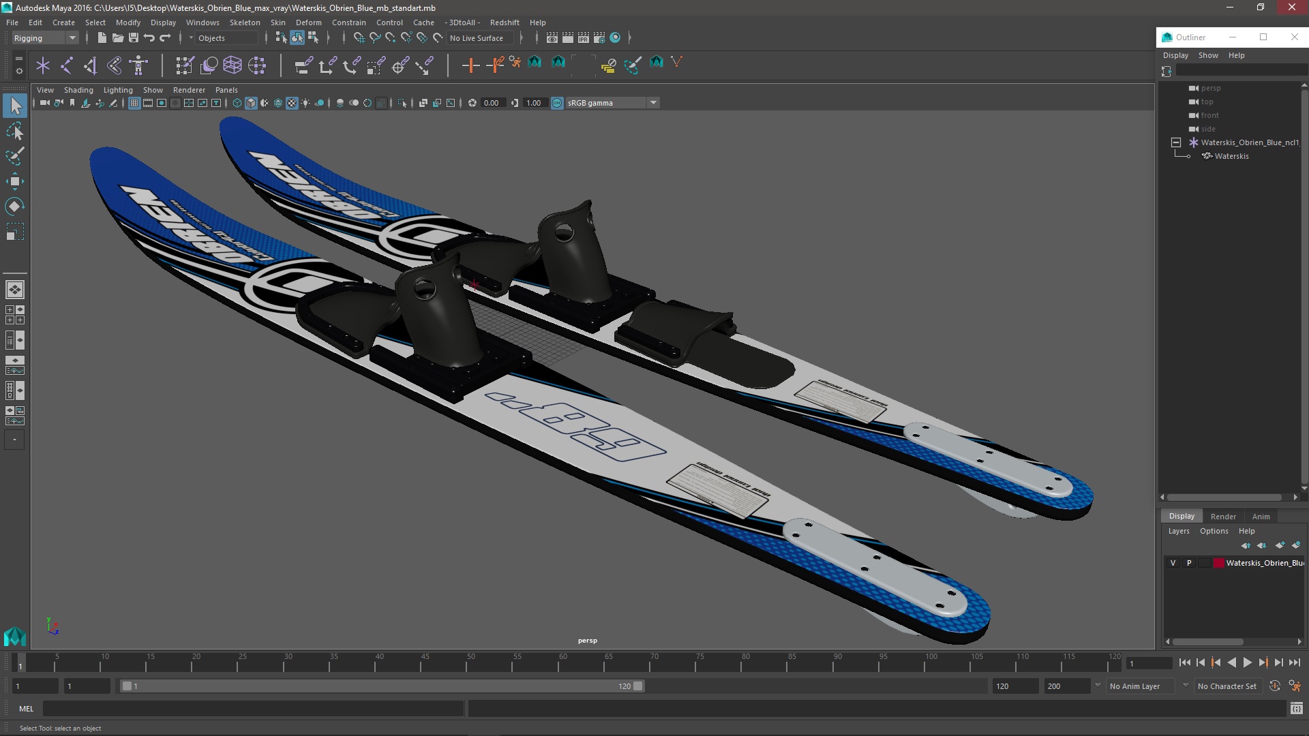Image resolution: width=1309 pixels, height=736 pixels.
Task: Open the sRGB gamma view transform dropdown
Action: click(x=612, y=103)
